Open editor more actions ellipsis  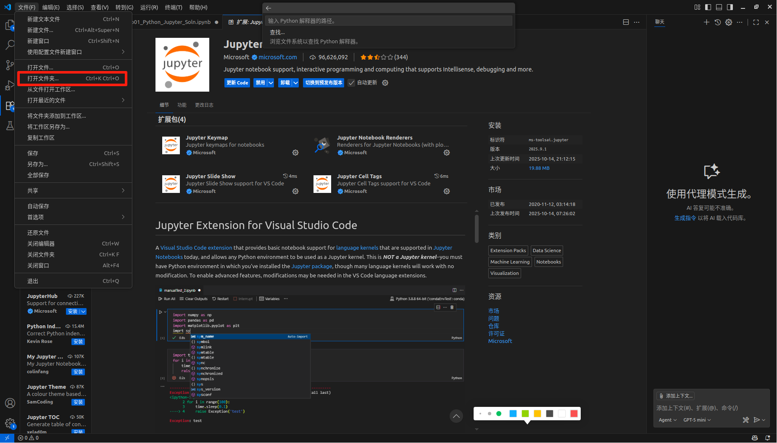coord(637,22)
